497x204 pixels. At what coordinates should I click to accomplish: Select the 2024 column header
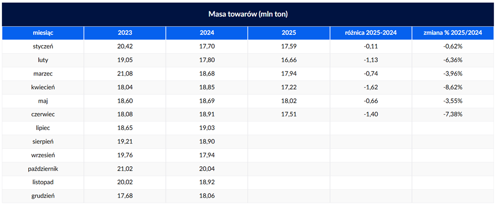point(207,33)
